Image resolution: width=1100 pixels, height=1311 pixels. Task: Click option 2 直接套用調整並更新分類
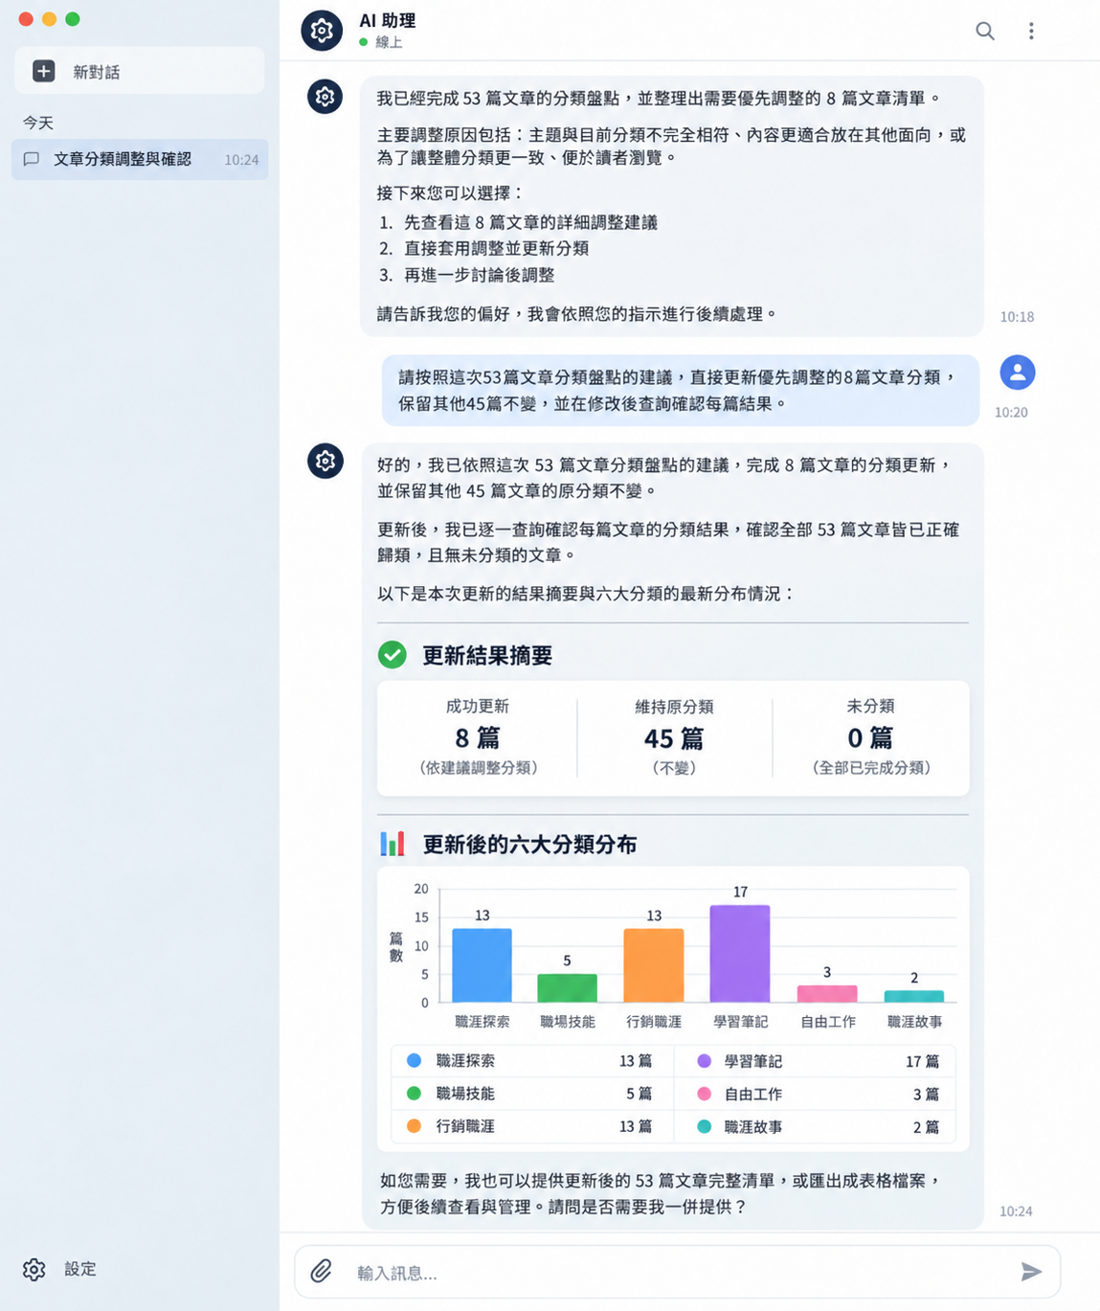[483, 248]
